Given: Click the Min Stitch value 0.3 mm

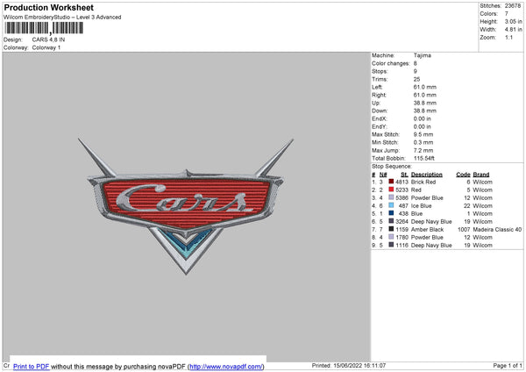Looking at the screenshot, I should pos(423,142).
